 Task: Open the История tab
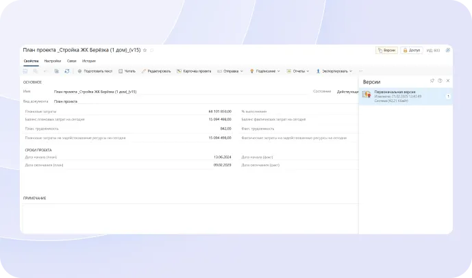coord(88,61)
